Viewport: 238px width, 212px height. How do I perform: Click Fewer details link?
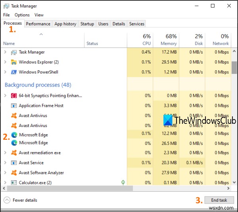pyautogui.click(x=25, y=200)
